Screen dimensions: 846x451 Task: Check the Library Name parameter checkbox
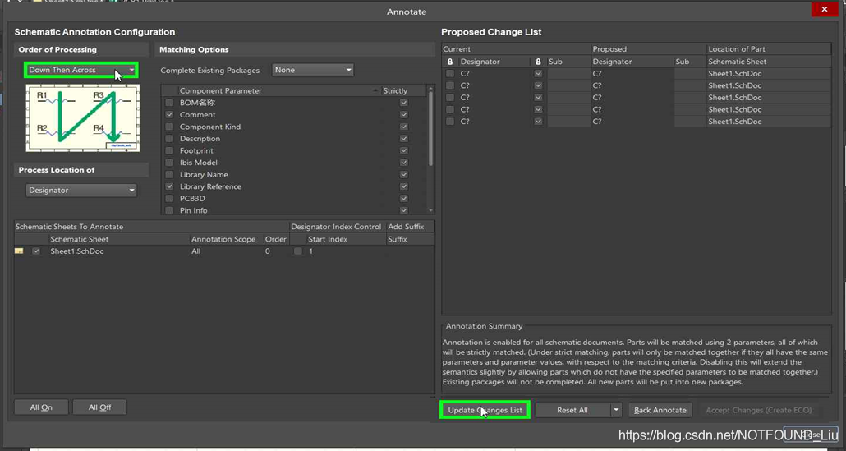pyautogui.click(x=169, y=175)
